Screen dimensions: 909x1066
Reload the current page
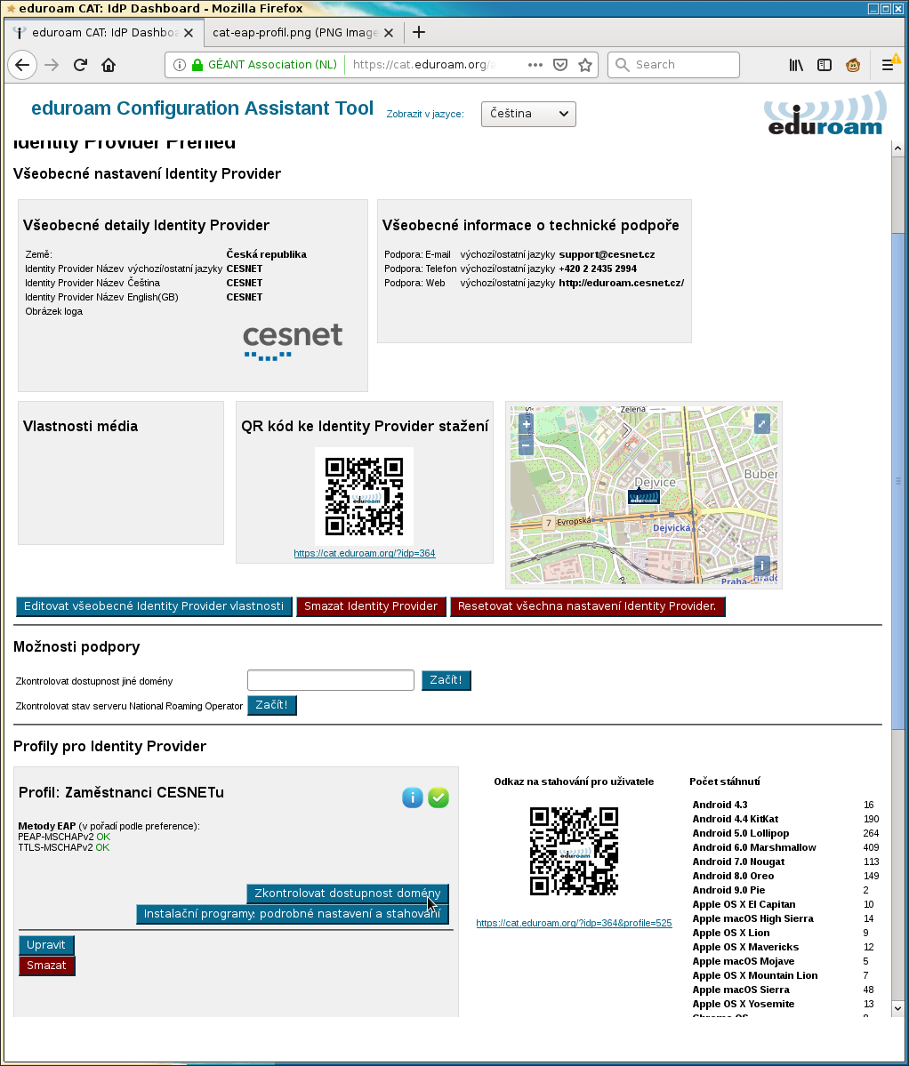pyautogui.click(x=80, y=65)
